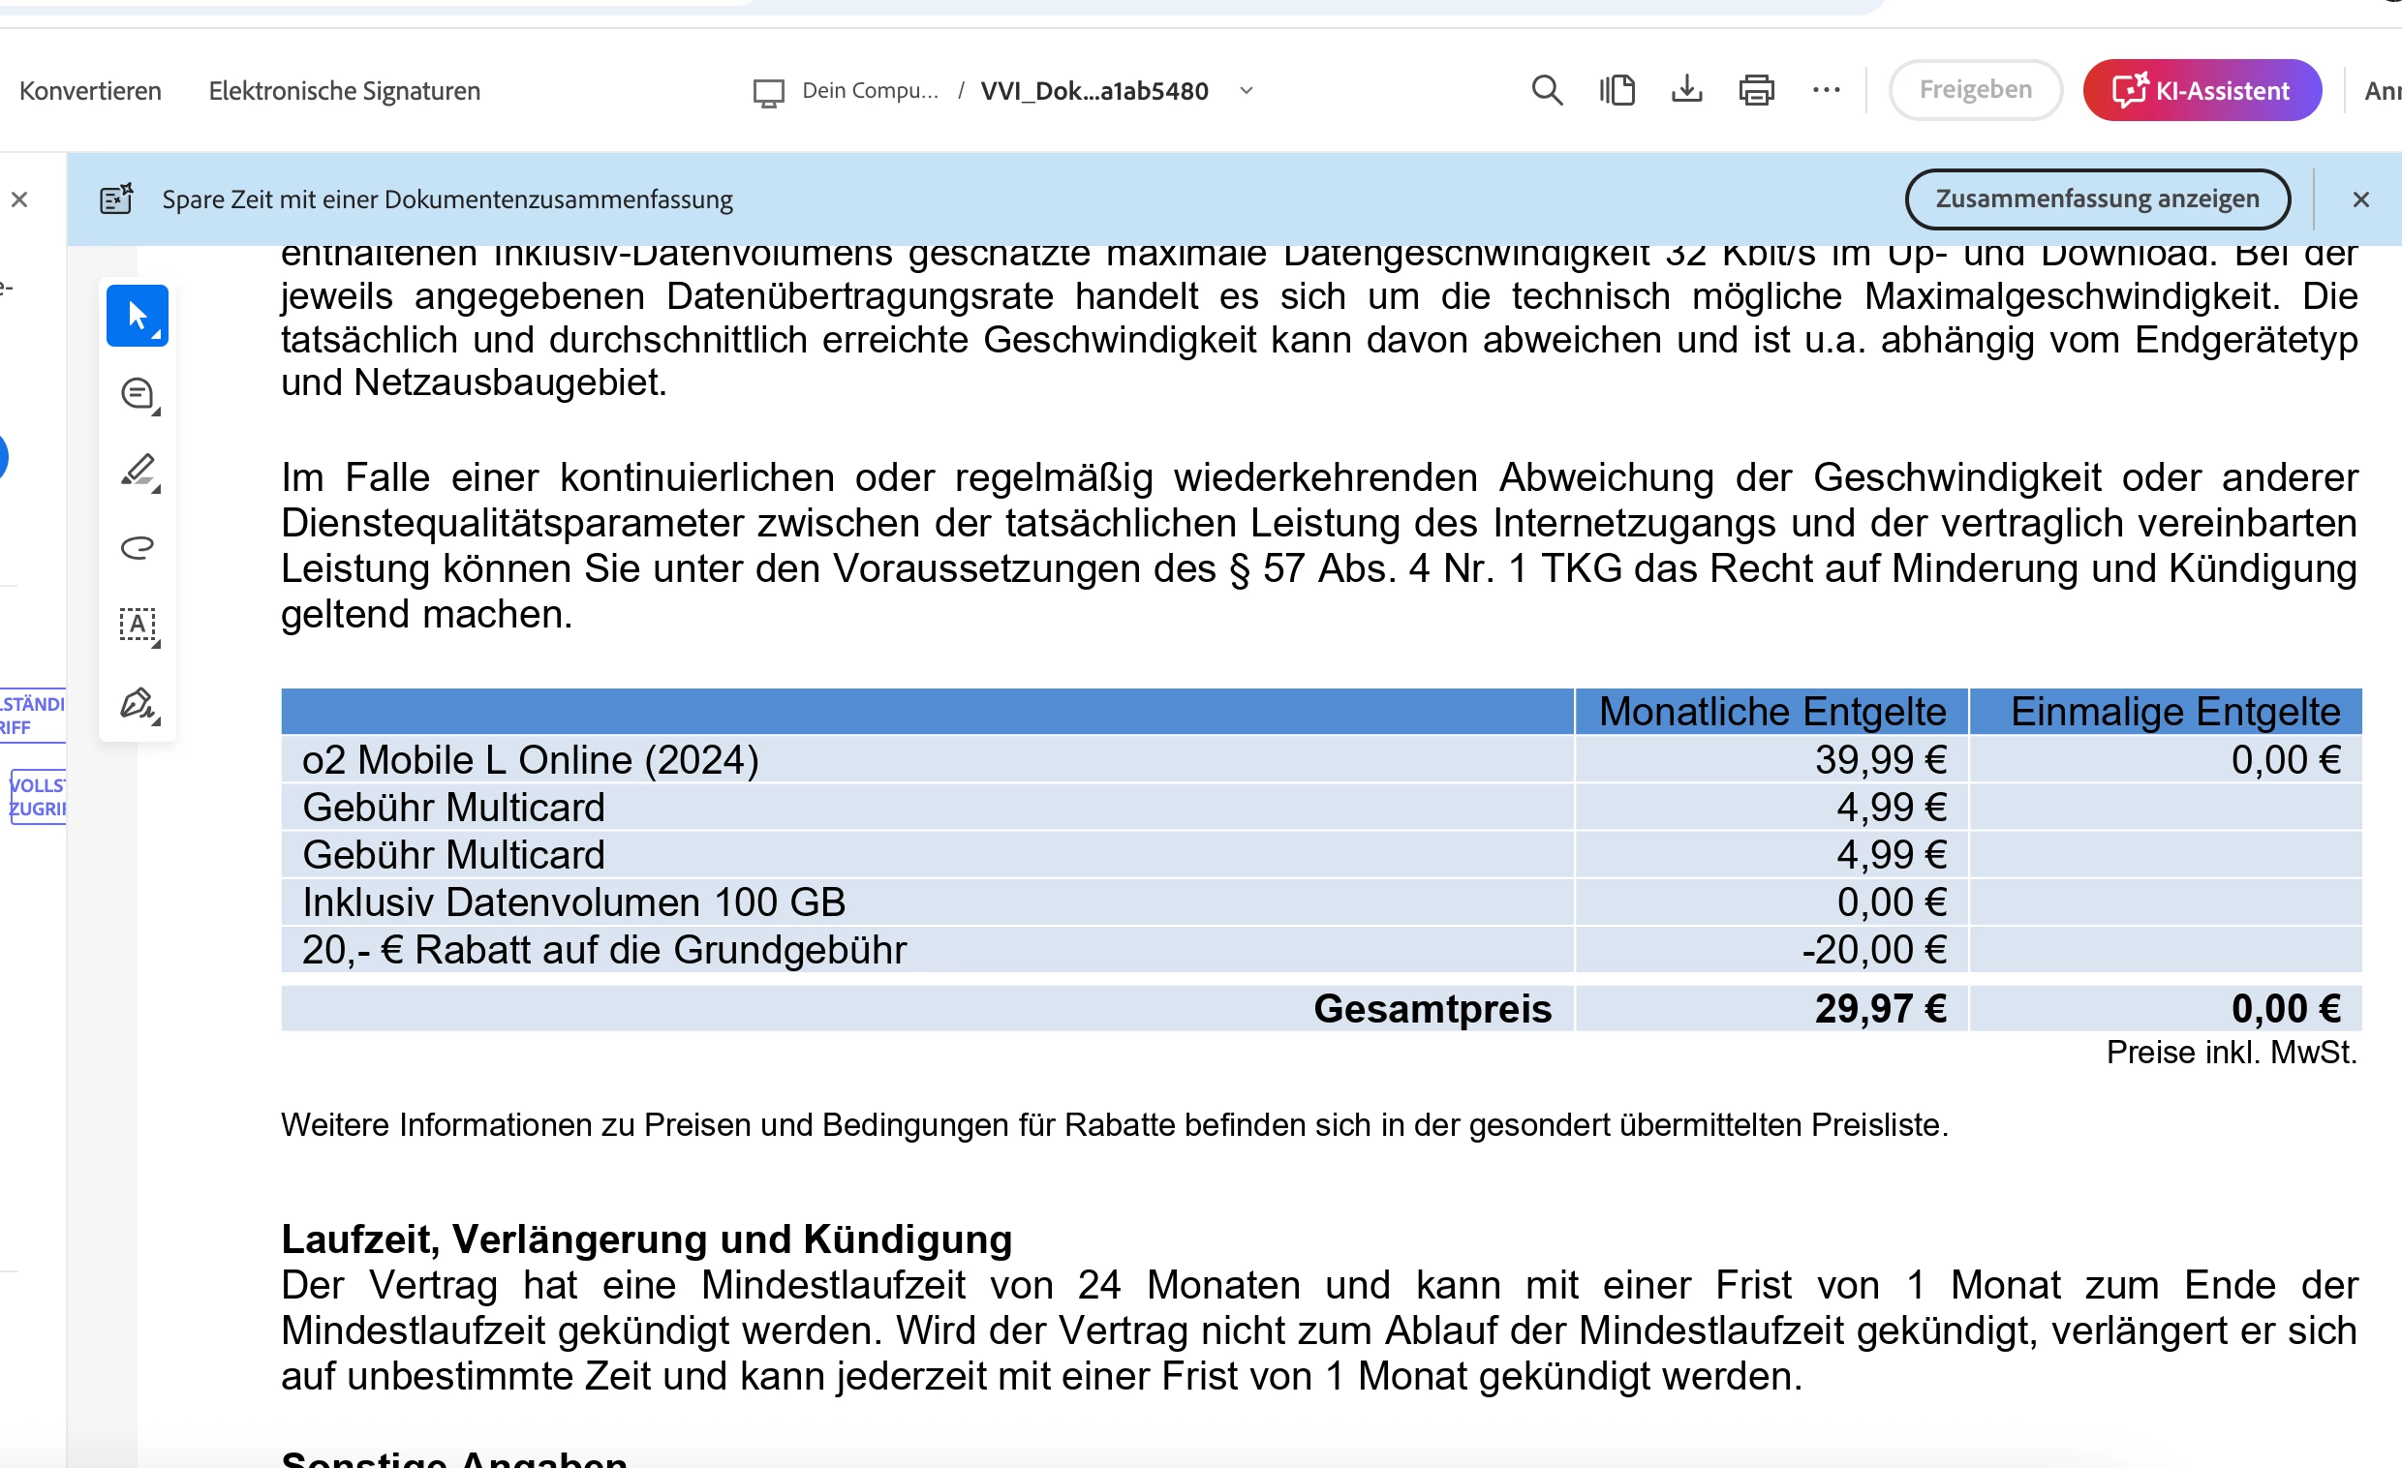Launch the KI-Assistent button
This screenshot has height=1468, width=2402.
(x=2202, y=91)
